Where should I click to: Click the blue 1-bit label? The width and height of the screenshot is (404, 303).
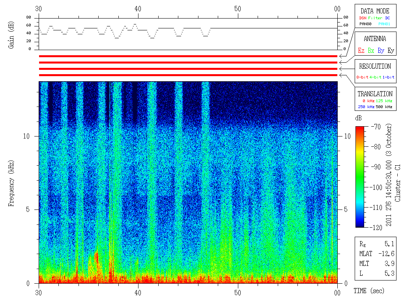[x=388, y=77]
